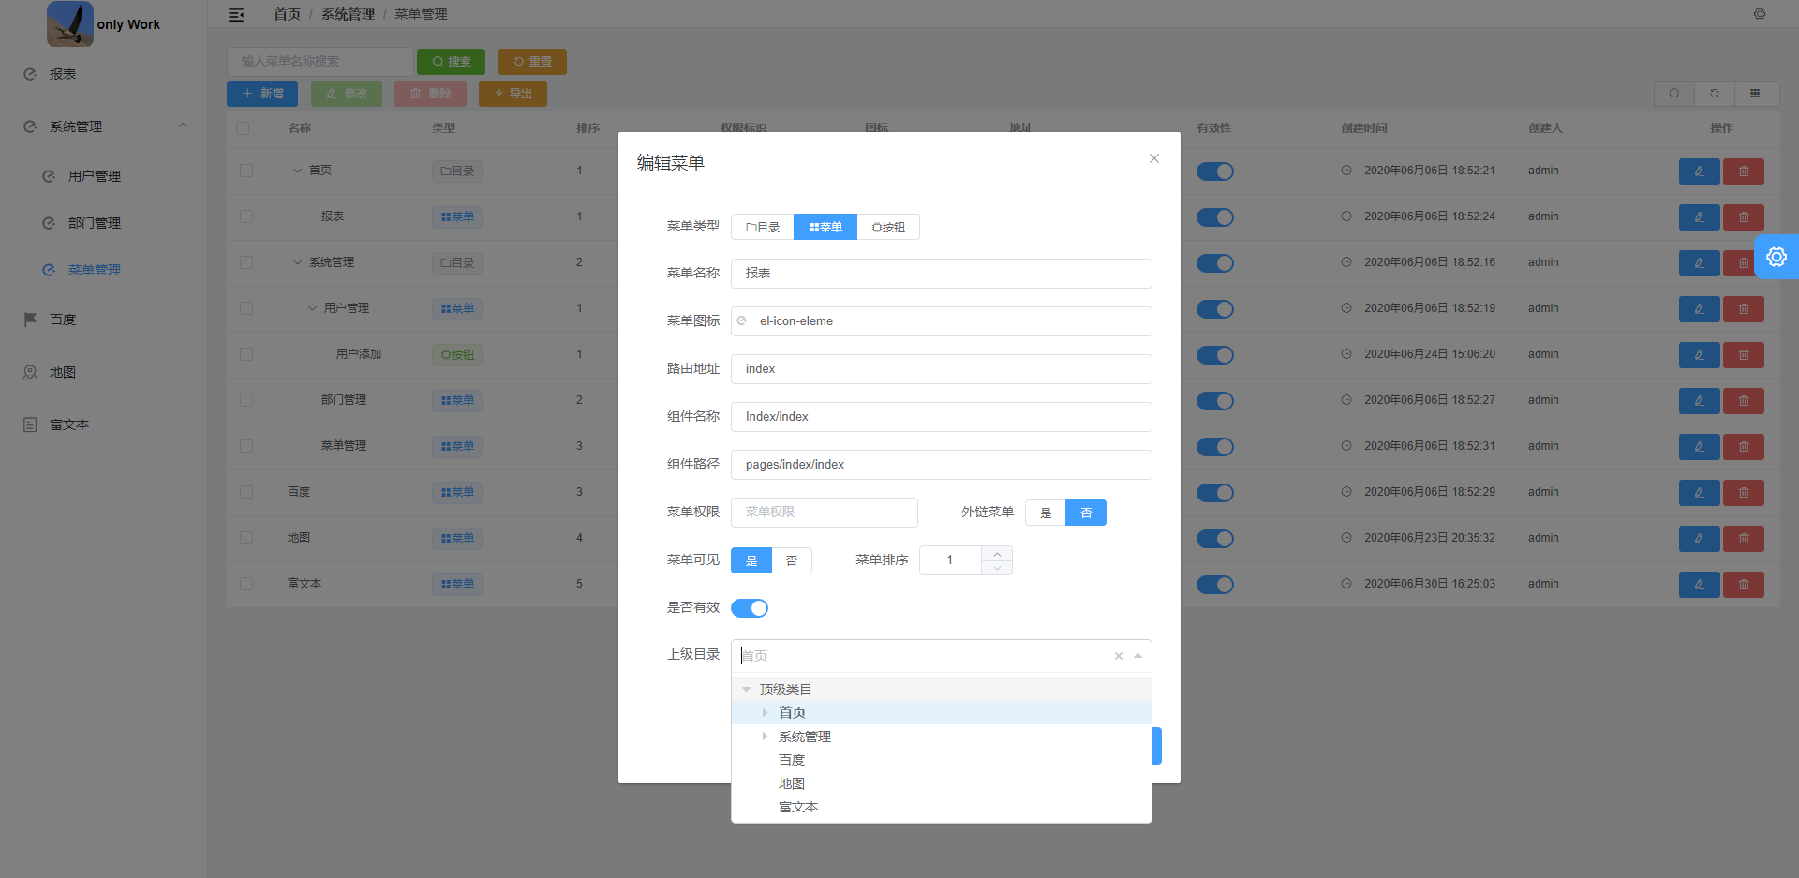The height and width of the screenshot is (878, 1799).
Task: Toggle the validity switch in the 富文本 row
Action: point(1215,585)
